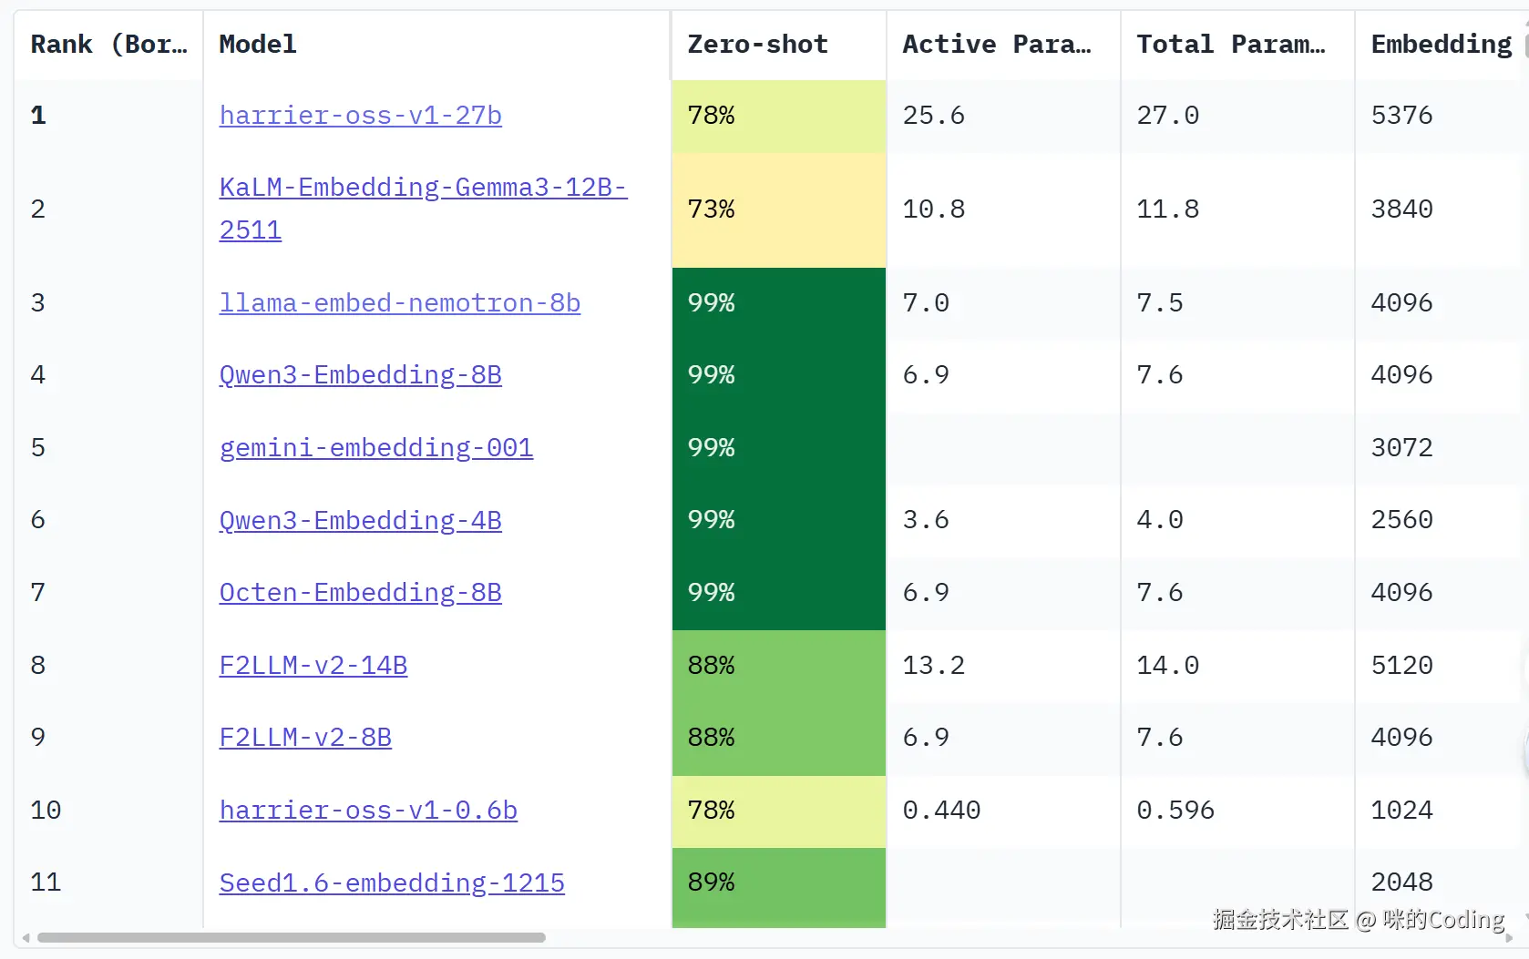Select the 89% zero-shot cell of Seed1.6-embedding-1215
The height and width of the screenshot is (959, 1529).
pos(779,882)
